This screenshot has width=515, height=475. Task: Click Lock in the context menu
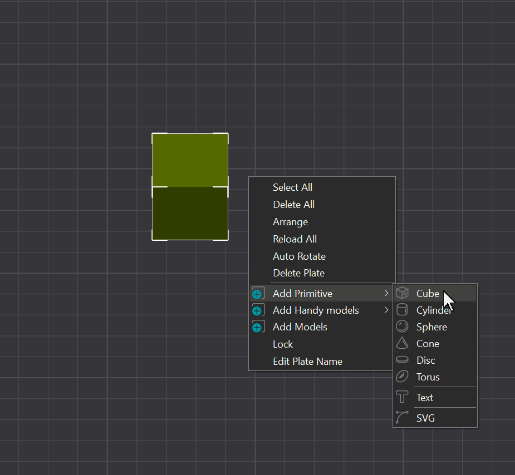[322, 344]
